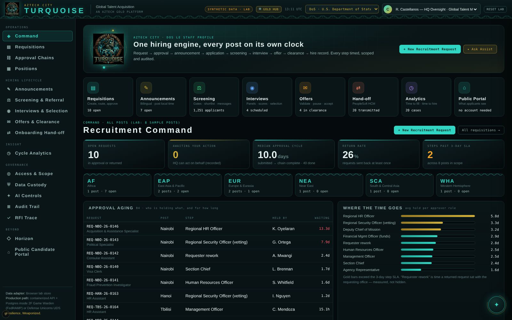Open the Public Portal home icon
The height and width of the screenshot is (320, 512).
464,88
